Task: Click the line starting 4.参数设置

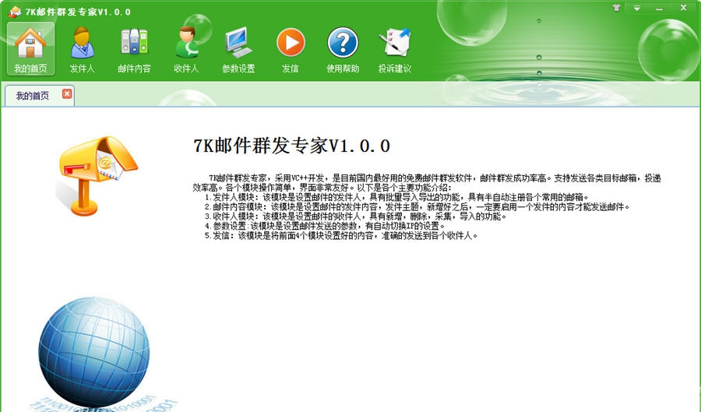Action: (x=325, y=226)
